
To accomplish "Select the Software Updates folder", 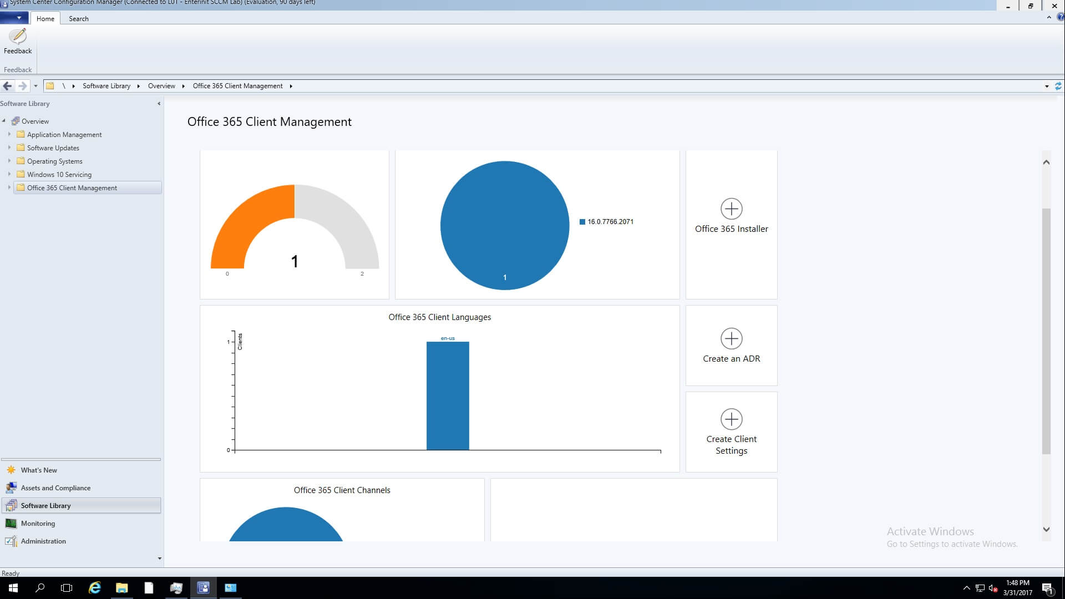I will tap(53, 148).
